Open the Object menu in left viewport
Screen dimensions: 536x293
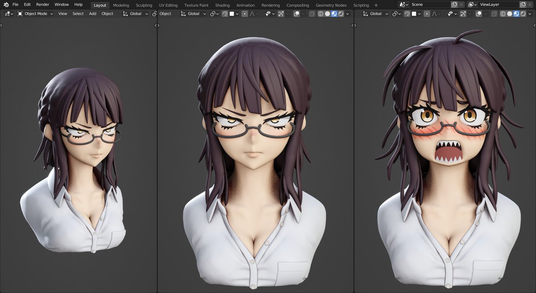click(x=107, y=14)
